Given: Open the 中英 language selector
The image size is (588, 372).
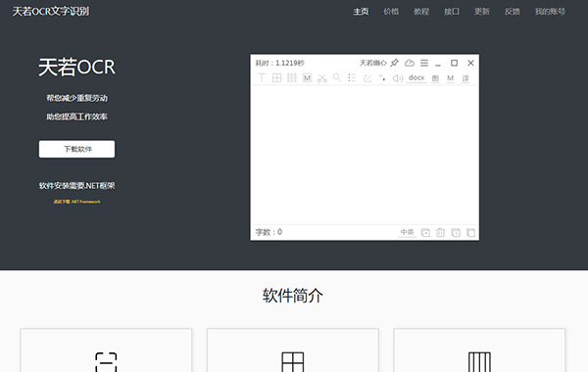Looking at the screenshot, I should (407, 232).
